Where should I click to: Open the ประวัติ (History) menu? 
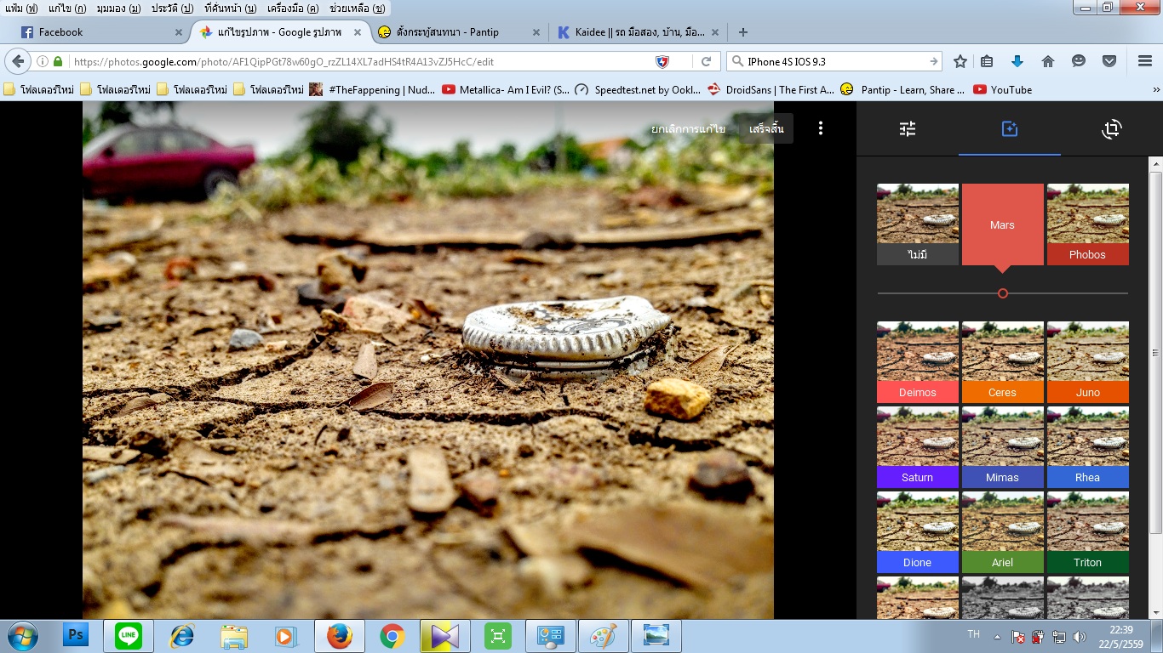click(x=172, y=8)
